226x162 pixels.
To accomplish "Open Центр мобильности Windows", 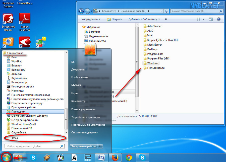I will click(x=27, y=116).
